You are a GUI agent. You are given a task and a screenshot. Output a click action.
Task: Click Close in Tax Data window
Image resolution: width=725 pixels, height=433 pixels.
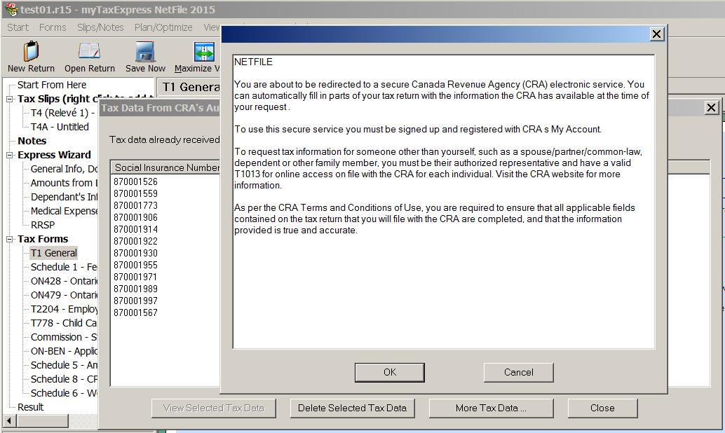click(x=602, y=408)
